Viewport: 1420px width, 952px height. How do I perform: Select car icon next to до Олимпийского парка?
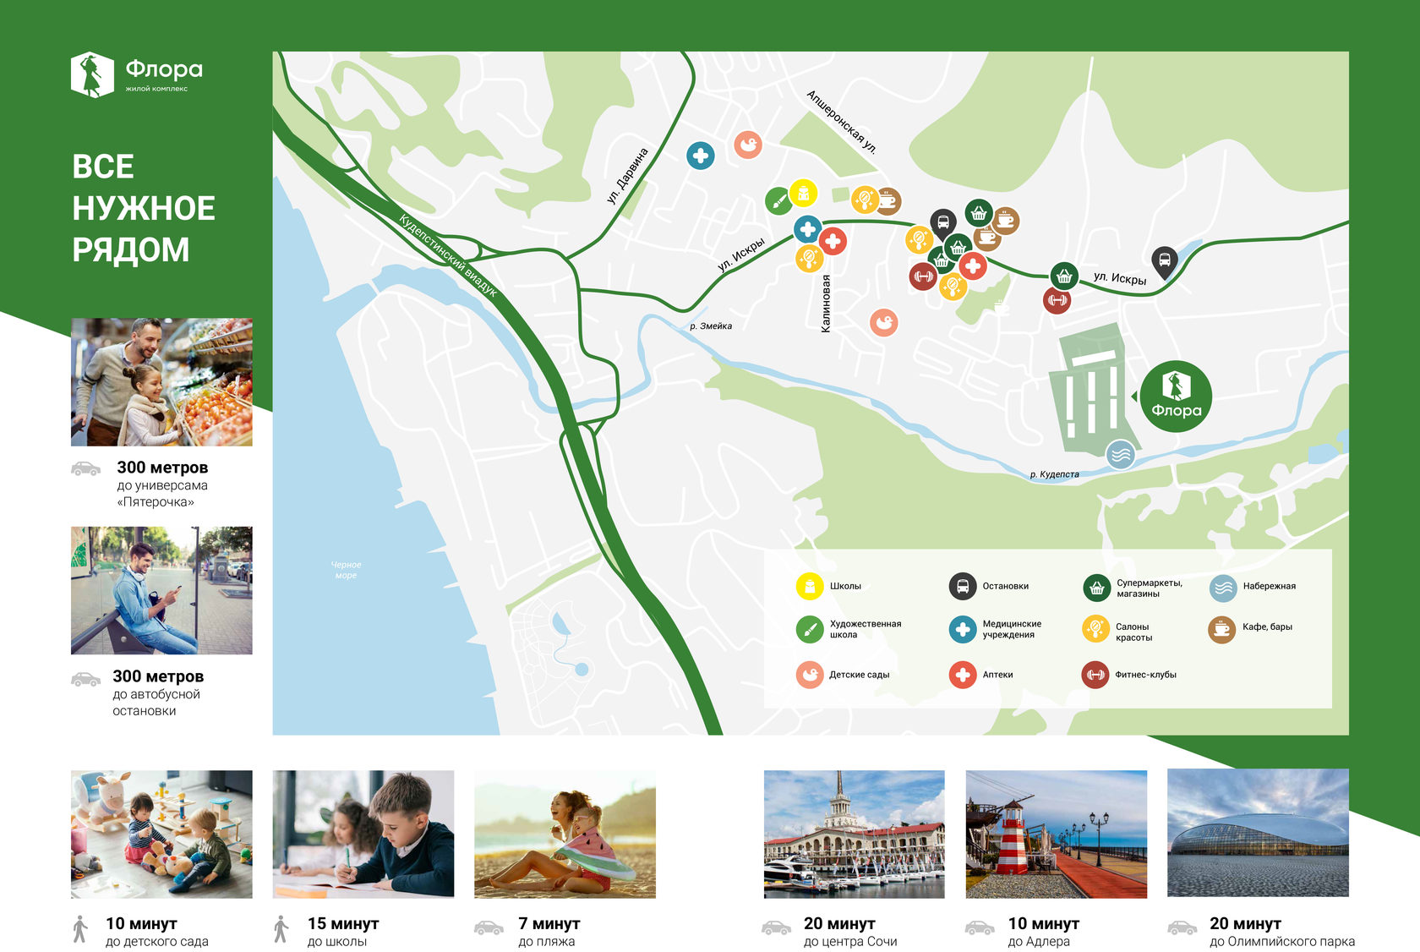(x=1182, y=928)
